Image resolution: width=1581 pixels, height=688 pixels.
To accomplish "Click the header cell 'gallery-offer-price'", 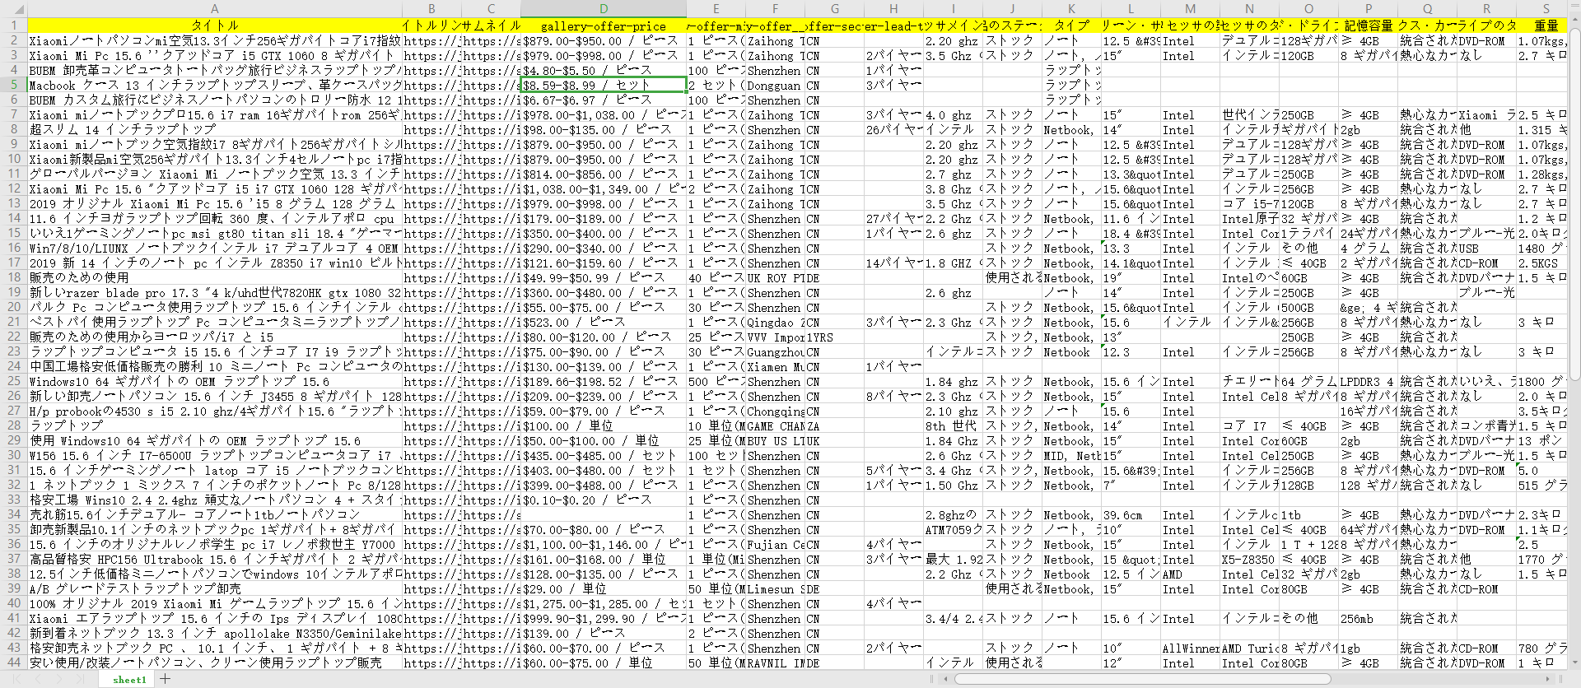I will point(604,26).
